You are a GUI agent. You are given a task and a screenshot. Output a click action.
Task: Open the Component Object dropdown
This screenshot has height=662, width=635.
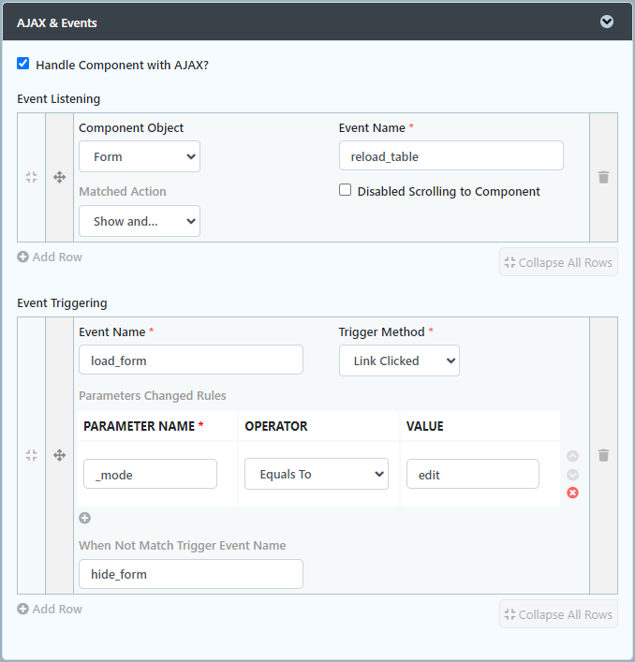coord(139,156)
